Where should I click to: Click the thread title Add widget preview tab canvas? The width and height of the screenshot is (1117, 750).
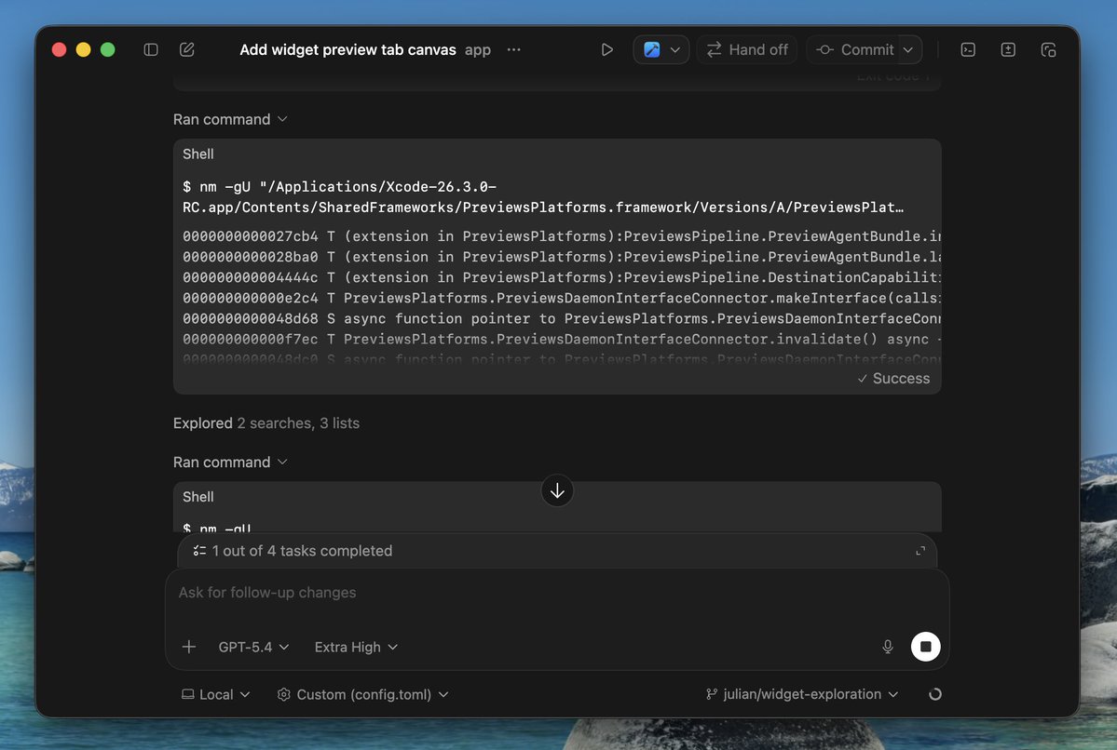click(347, 50)
